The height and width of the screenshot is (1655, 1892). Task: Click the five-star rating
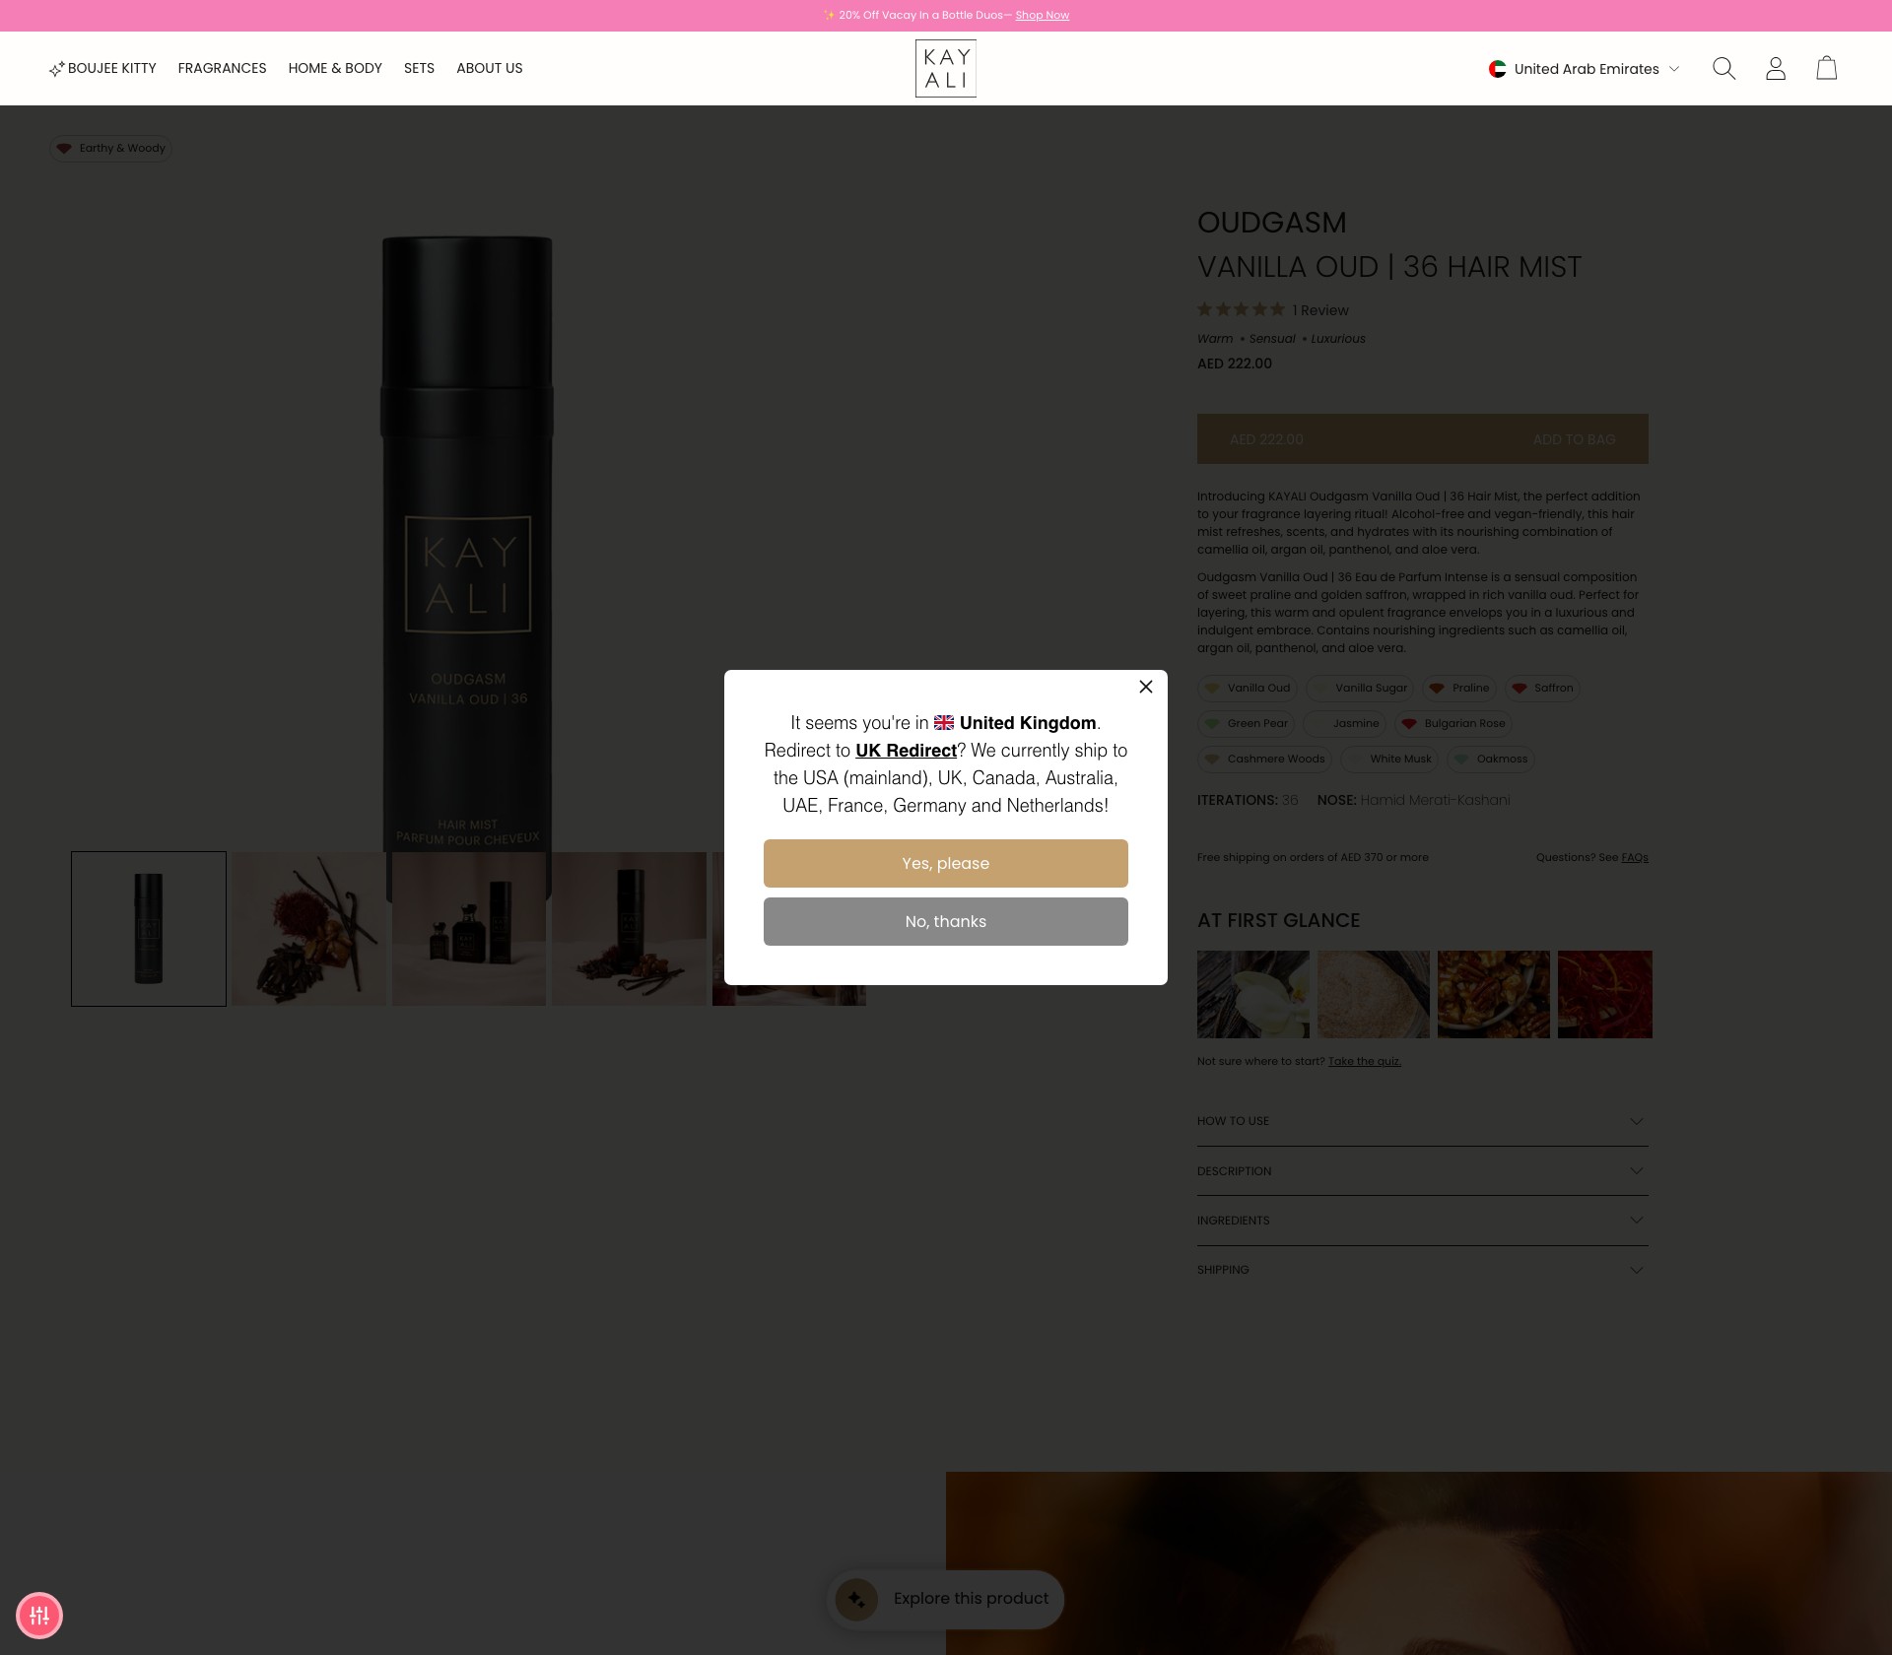tap(1242, 309)
